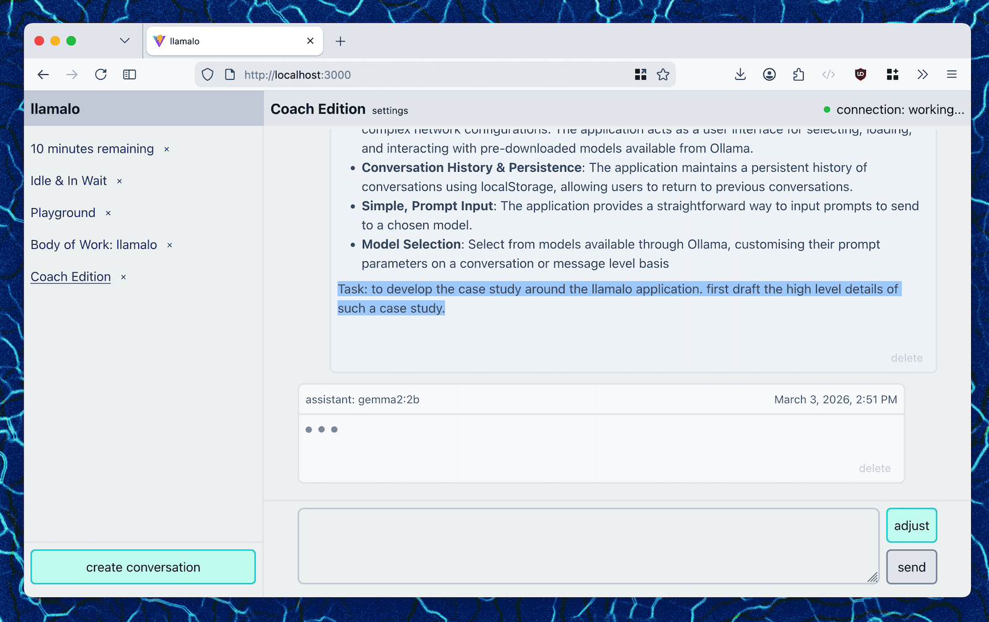Viewport: 989px width, 622px height.
Task: Expand the toolbar overflow chevron
Action: (922, 74)
